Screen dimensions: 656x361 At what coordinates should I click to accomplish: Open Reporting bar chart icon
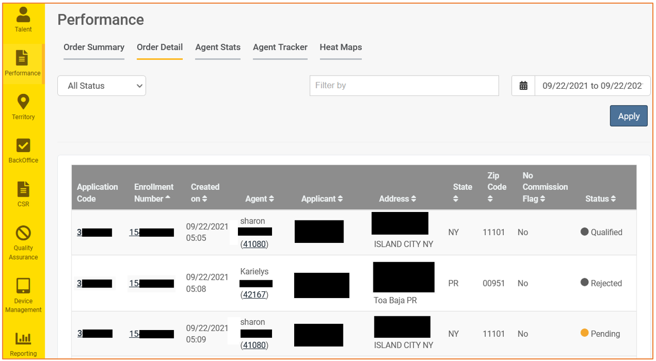tap(23, 338)
